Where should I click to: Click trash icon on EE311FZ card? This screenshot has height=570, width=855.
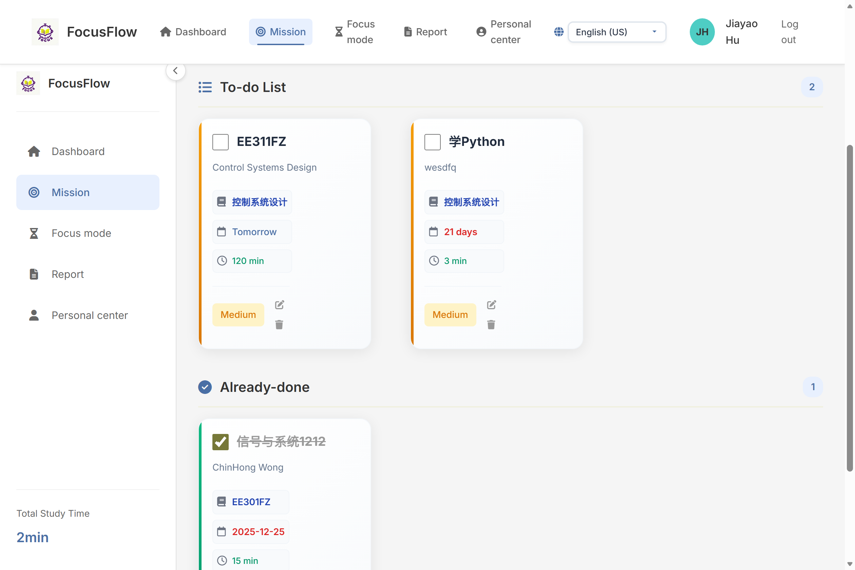coord(279,325)
